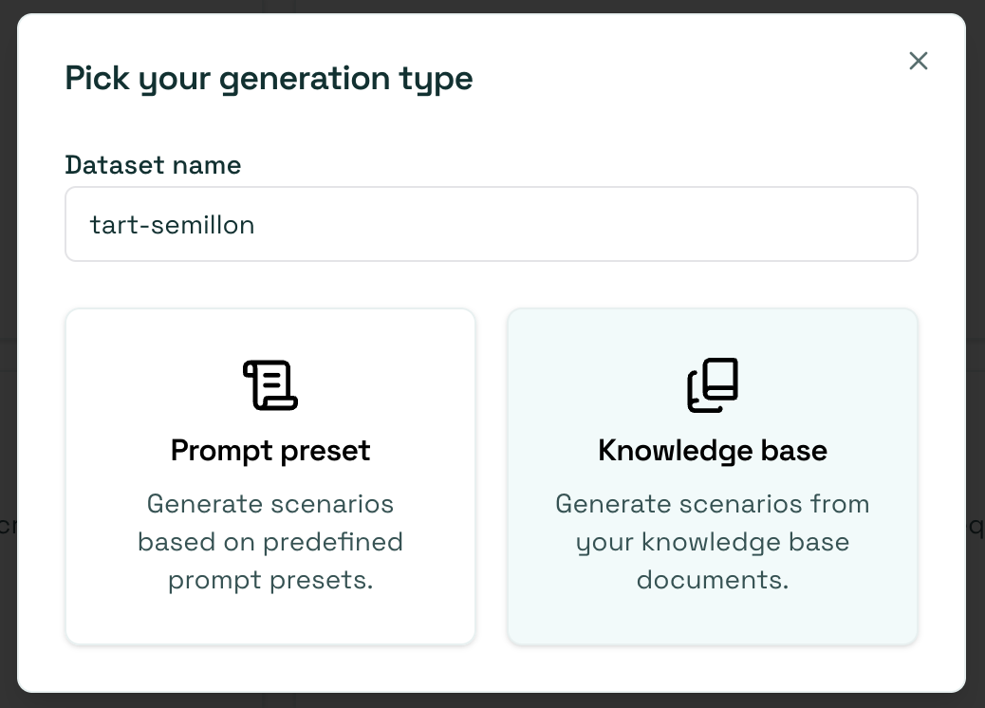Select the Prompt preset scroll icon
This screenshot has height=708, width=985.
(x=270, y=385)
